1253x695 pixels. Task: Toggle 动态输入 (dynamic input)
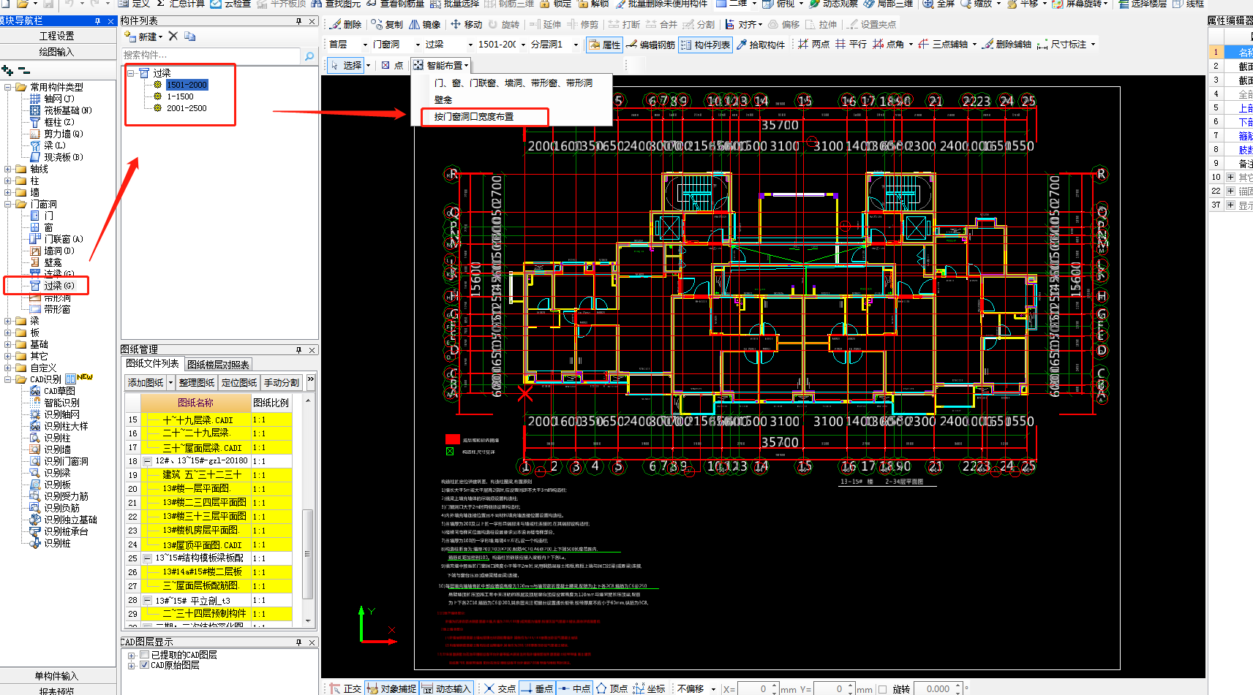pos(446,688)
